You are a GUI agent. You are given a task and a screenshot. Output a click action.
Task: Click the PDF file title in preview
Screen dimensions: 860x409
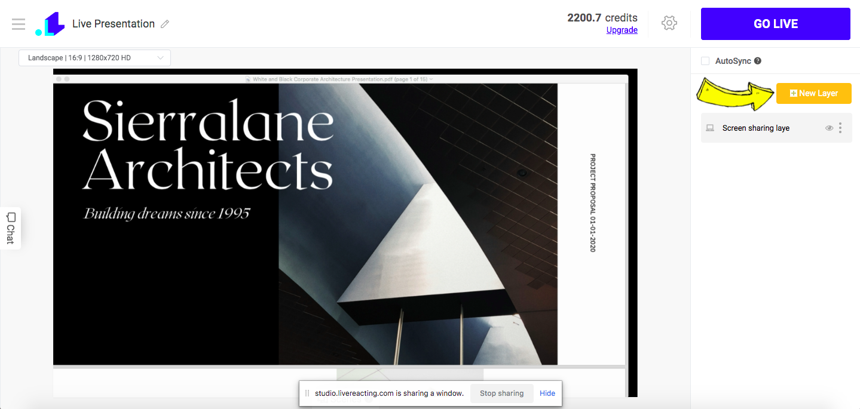[x=339, y=79]
